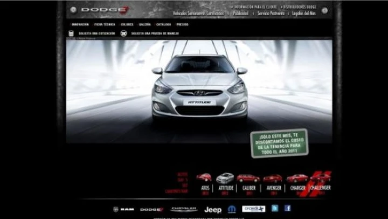Select the Challenger car thumbnail
This screenshot has width=388, height=219.
[321, 178]
